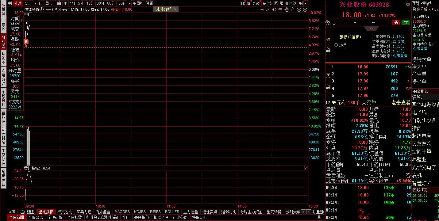Viewport: 439px width, 221px height.
Task: Click 删自选 to remove from watchlist
Action: click(x=291, y=3)
